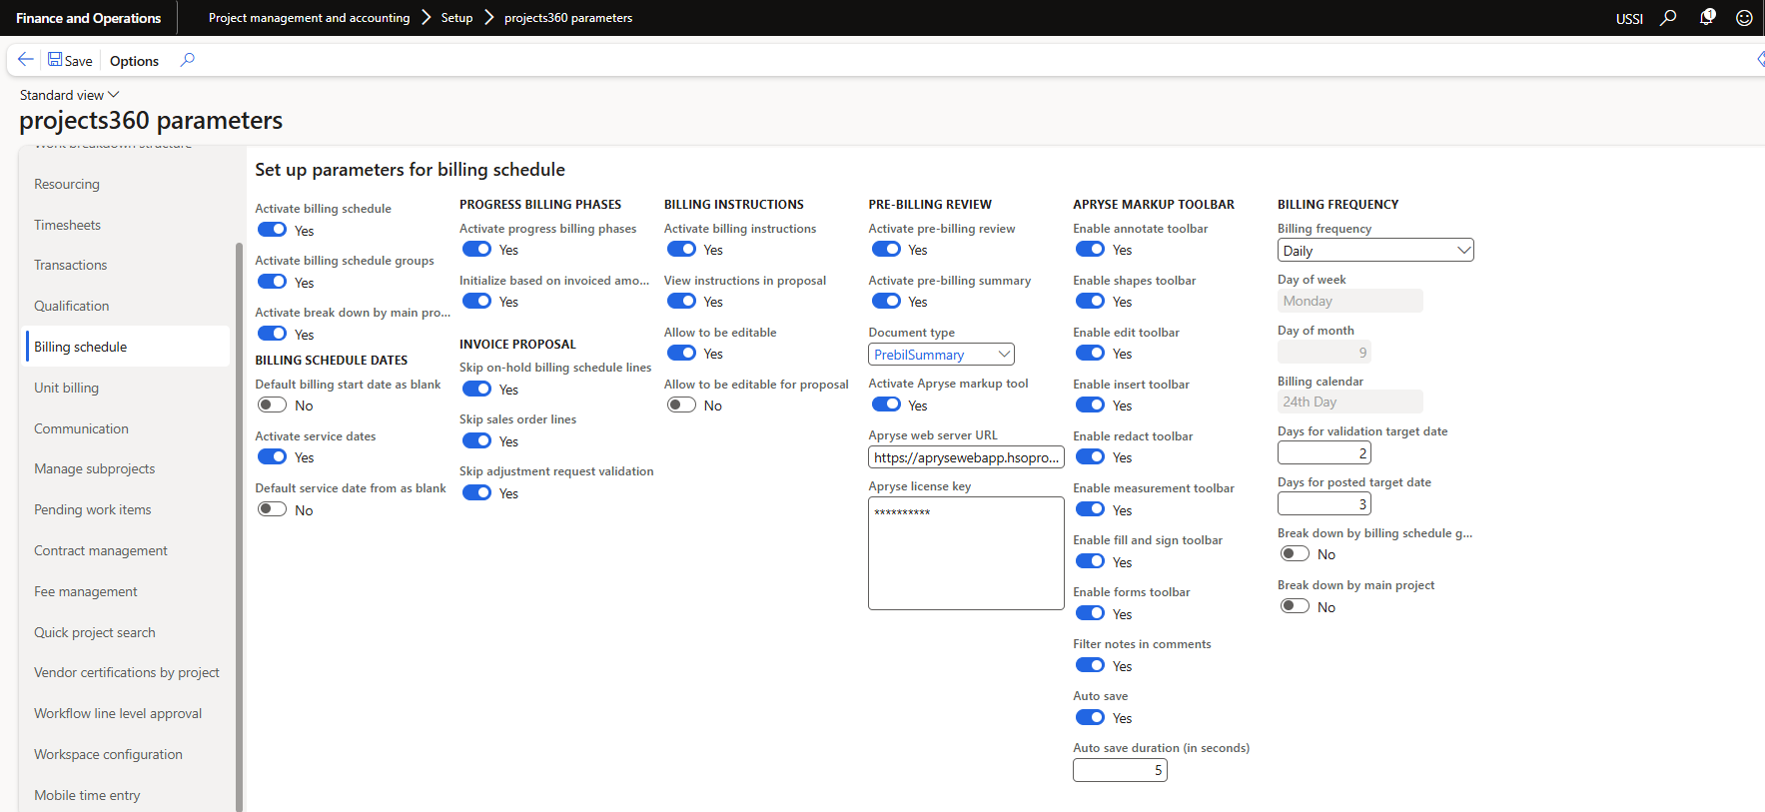Open the global search in header
Image resolution: width=1765 pixels, height=812 pixels.
(x=1668, y=18)
